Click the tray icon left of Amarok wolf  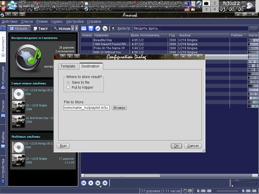tap(193, 3)
